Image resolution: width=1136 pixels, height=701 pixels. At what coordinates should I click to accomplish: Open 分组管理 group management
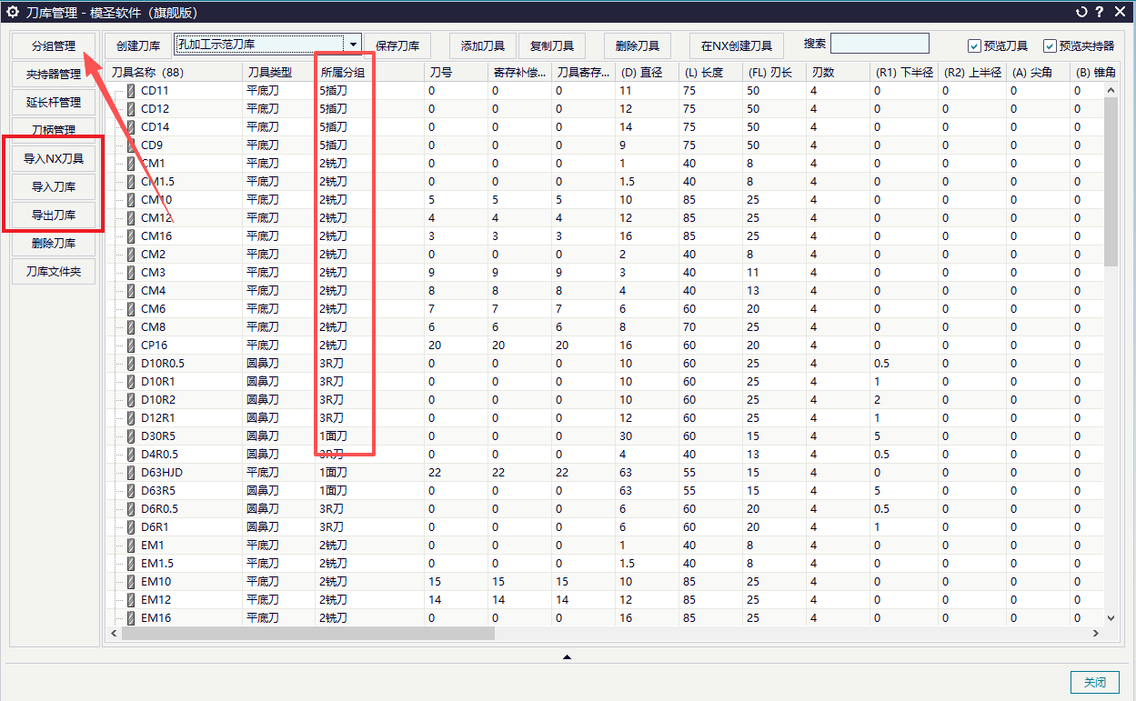pyautogui.click(x=54, y=45)
